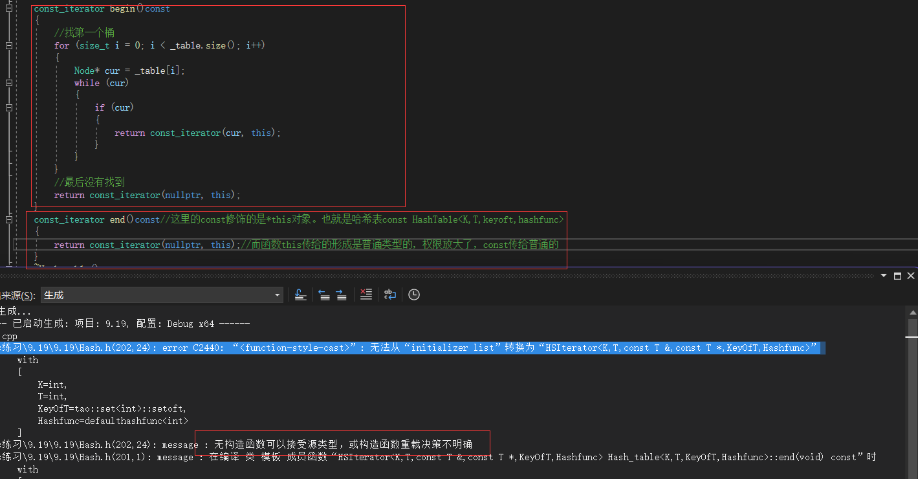Click the message line about 在编译 类 模板 成员函数

pos(438,456)
